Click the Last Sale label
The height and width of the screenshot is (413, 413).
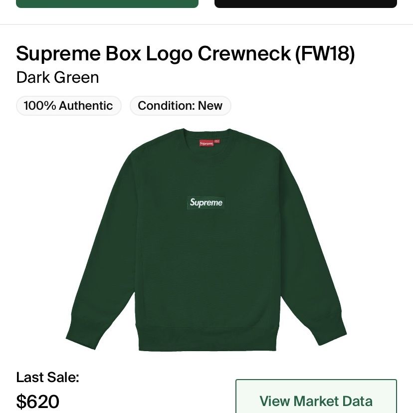(48, 377)
